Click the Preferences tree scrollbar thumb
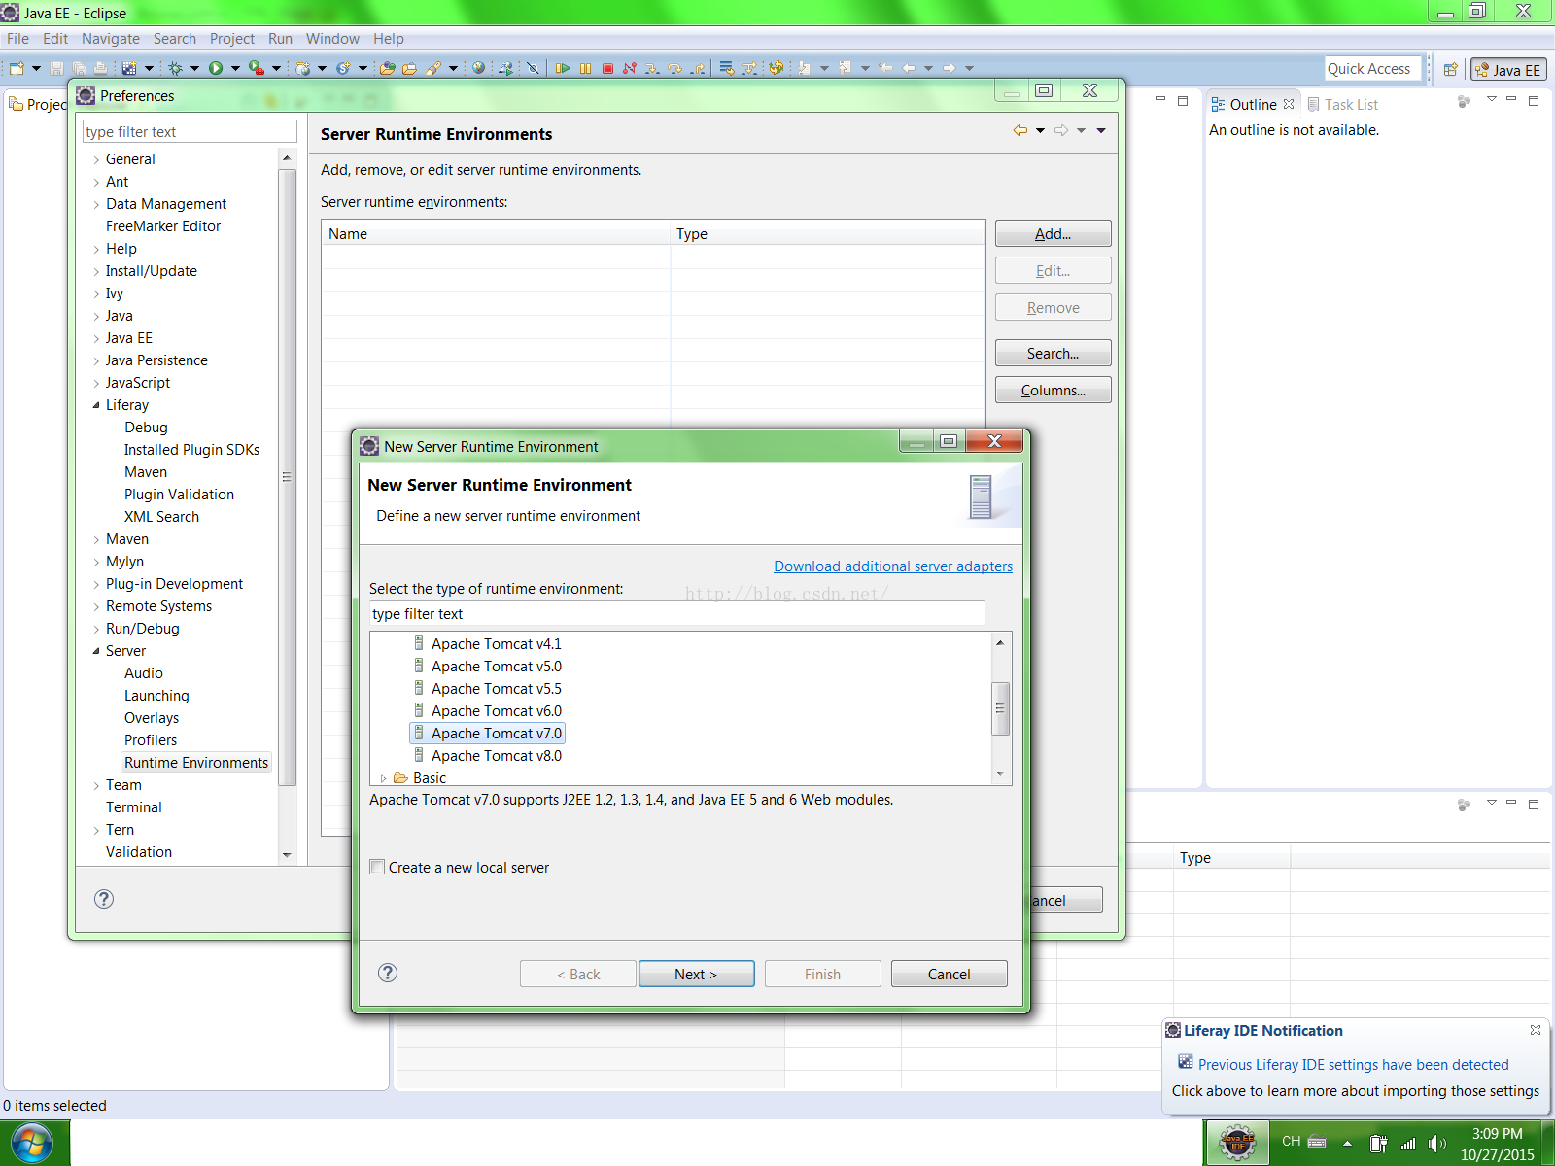Image resolution: width=1555 pixels, height=1166 pixels. (287, 476)
